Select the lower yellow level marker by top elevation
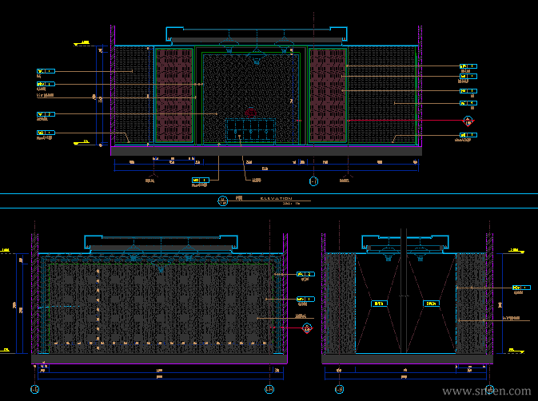538x401 pixels. (x=82, y=142)
